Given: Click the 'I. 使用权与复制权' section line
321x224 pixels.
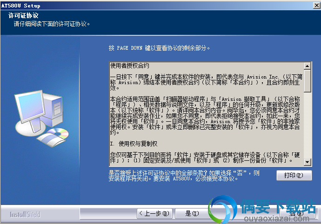Looking at the screenshot, I should (134, 144).
